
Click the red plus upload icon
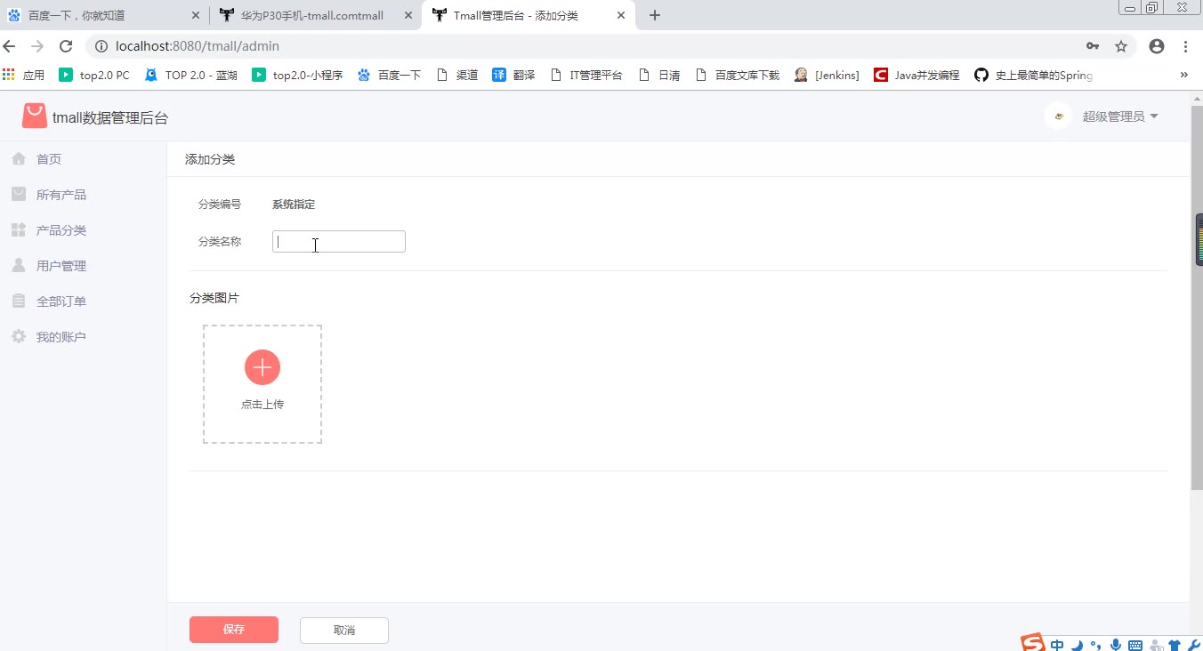pyautogui.click(x=262, y=367)
